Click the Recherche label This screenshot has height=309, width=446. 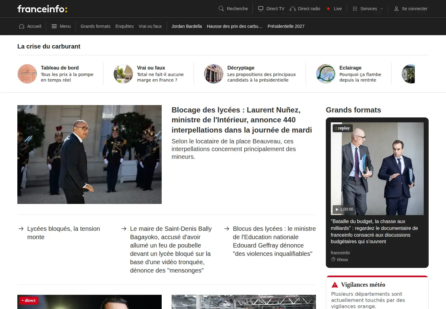click(x=237, y=9)
